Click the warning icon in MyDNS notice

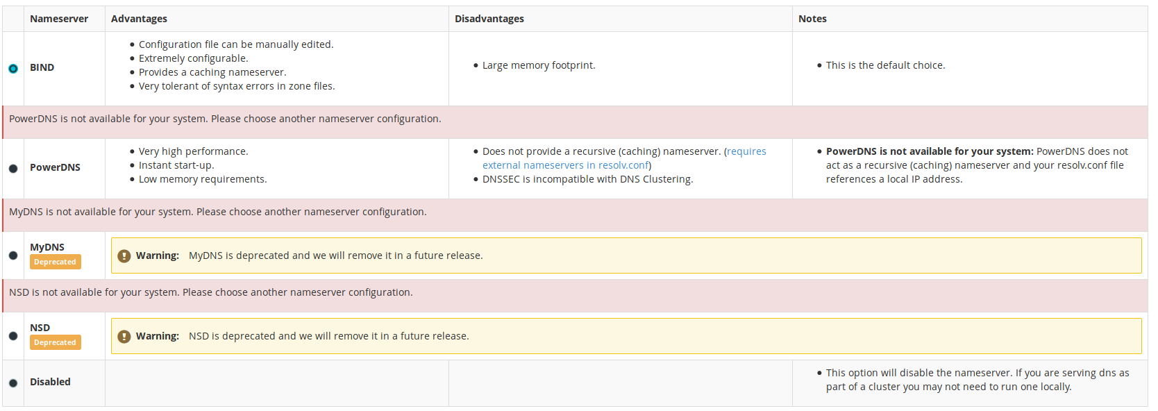(124, 256)
